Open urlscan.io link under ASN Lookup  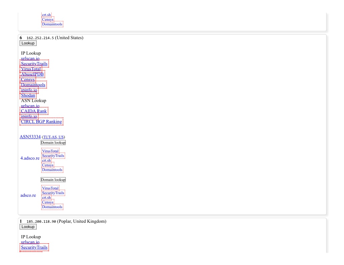[30, 106]
